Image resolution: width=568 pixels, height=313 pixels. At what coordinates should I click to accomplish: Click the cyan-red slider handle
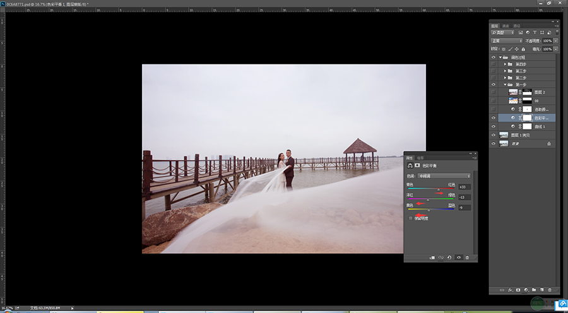[439, 189]
